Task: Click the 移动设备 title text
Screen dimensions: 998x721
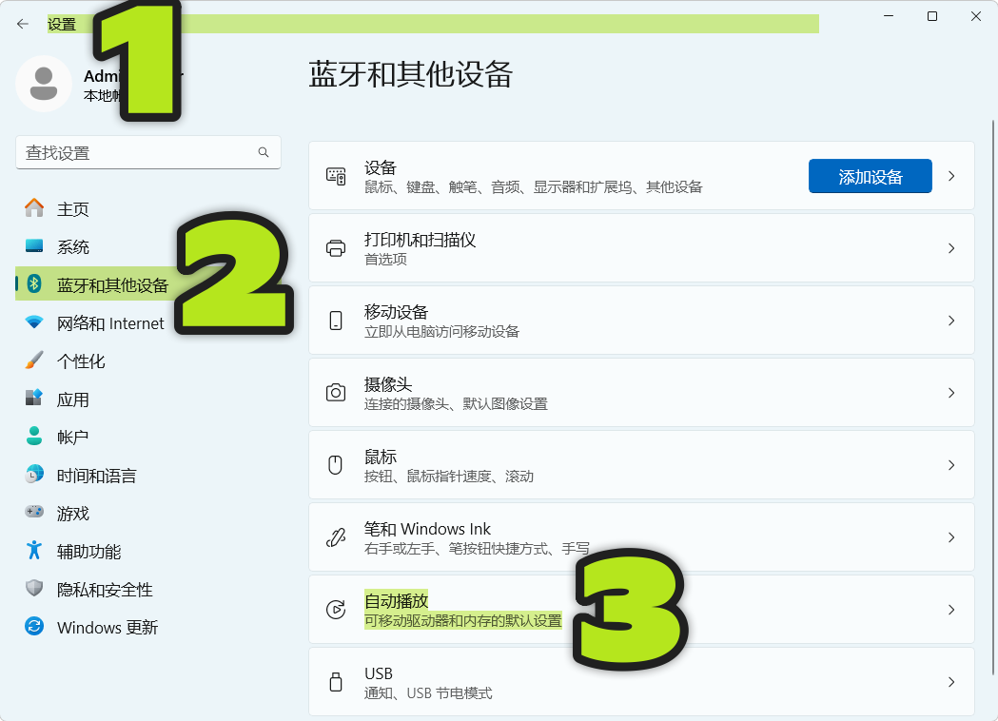Action: [x=396, y=312]
